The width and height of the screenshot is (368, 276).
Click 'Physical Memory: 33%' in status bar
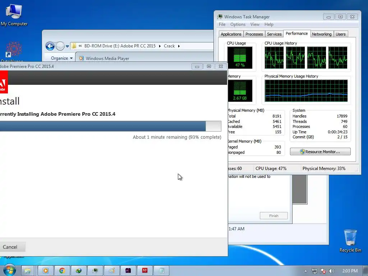[324, 169]
